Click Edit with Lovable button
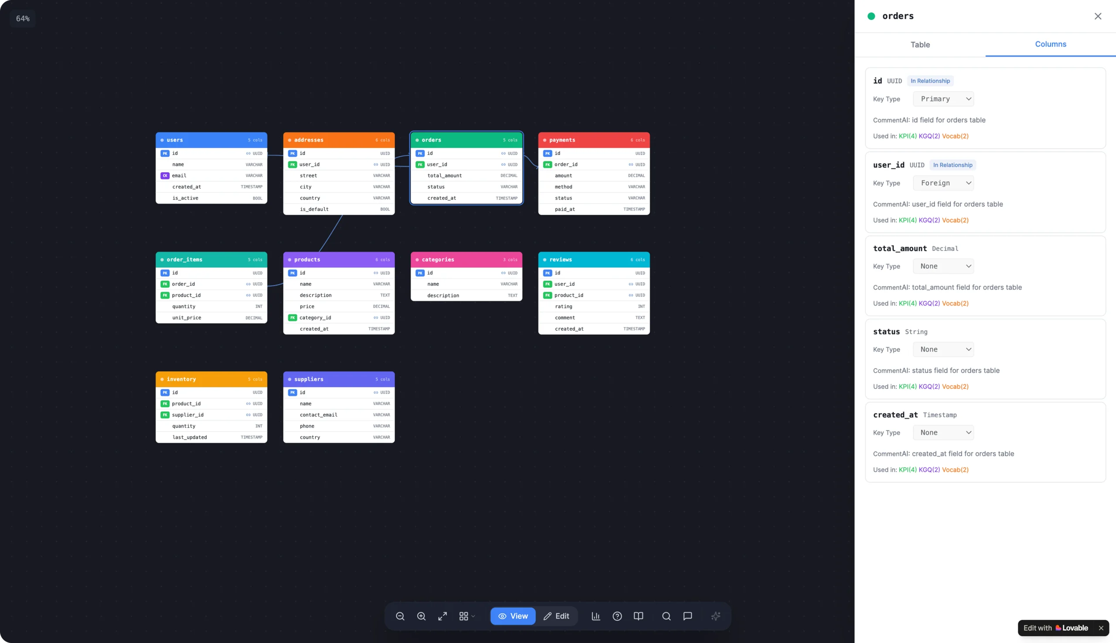 1055,628
